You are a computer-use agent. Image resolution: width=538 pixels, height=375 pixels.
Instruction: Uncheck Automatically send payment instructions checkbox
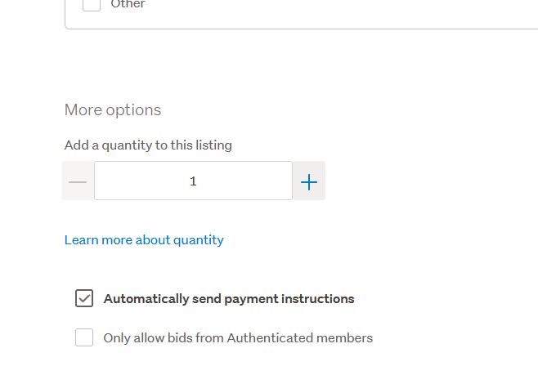pos(84,298)
